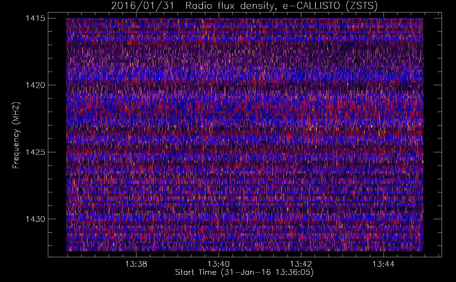
Task: Click the 1430 frequency tick label
Action: (36, 219)
